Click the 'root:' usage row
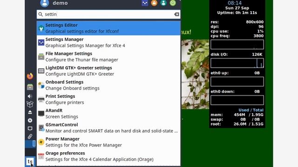This screenshot has width=298, height=167. [237, 124]
